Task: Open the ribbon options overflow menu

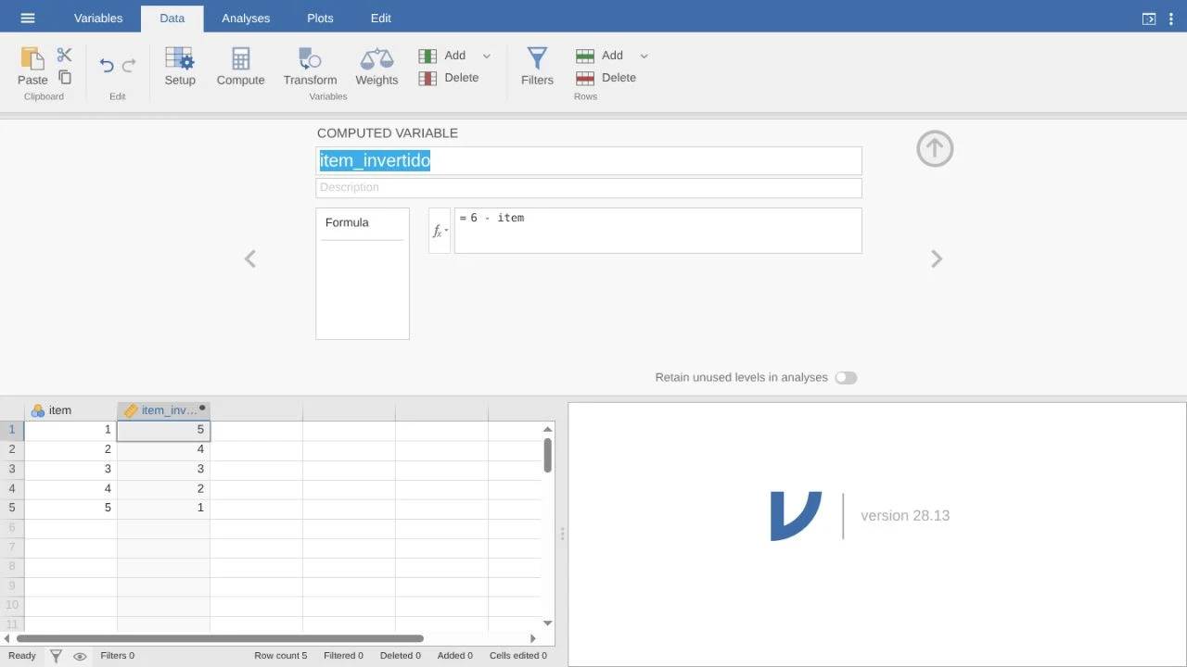Action: [1173, 19]
